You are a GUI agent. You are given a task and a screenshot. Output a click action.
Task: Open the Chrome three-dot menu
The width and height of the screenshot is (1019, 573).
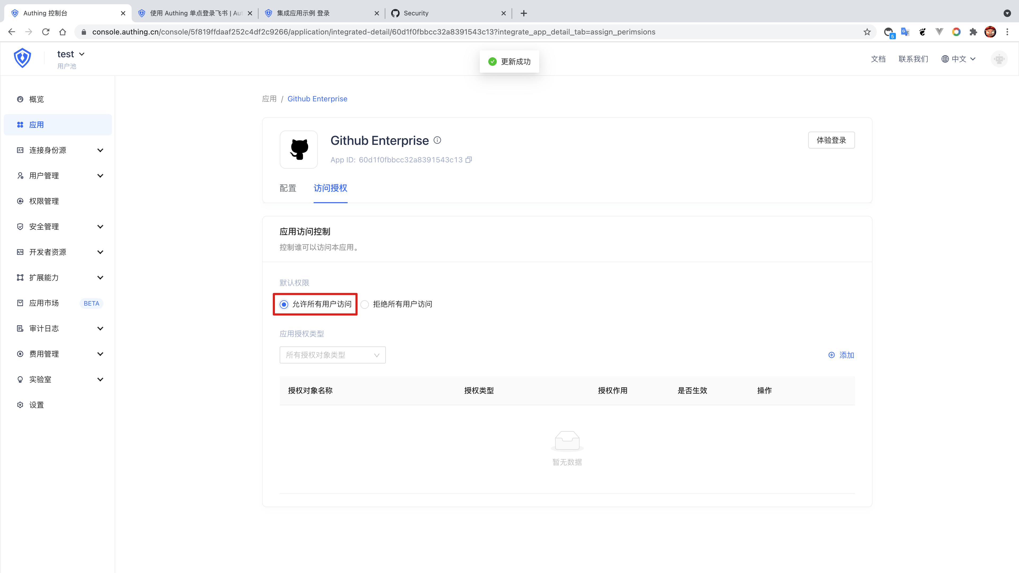1007,32
